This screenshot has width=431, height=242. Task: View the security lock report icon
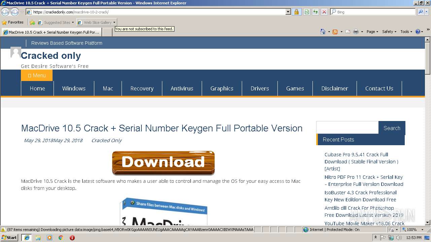tap(296, 12)
